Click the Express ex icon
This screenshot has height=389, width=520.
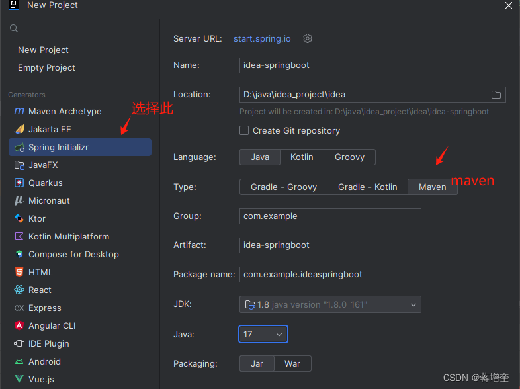19,308
